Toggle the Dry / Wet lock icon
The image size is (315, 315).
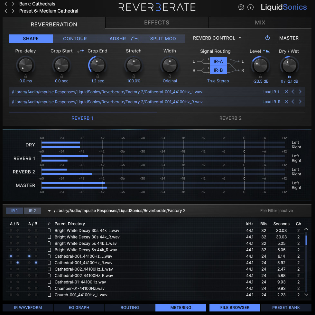[x=289, y=76]
